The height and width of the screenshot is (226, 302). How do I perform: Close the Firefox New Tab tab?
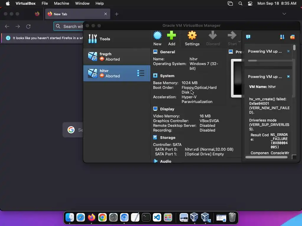(106, 14)
